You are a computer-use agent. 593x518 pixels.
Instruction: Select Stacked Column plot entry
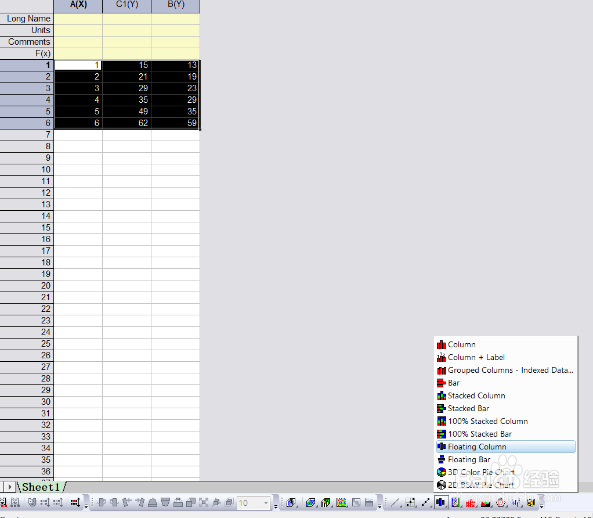point(505,395)
